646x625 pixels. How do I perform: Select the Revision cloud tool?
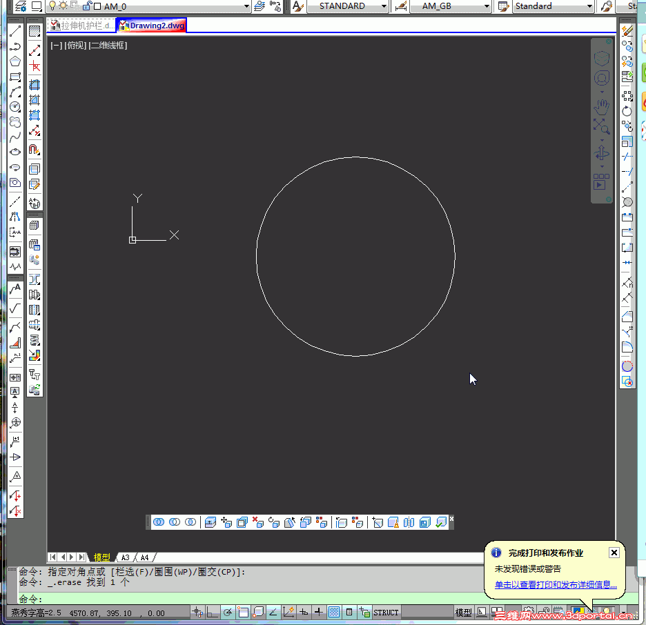(x=15, y=122)
